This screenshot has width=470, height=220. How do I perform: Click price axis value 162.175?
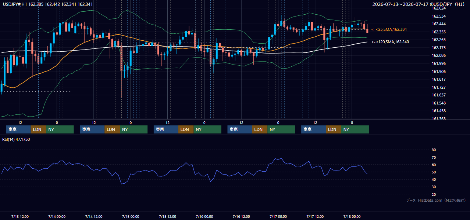(x=438, y=48)
